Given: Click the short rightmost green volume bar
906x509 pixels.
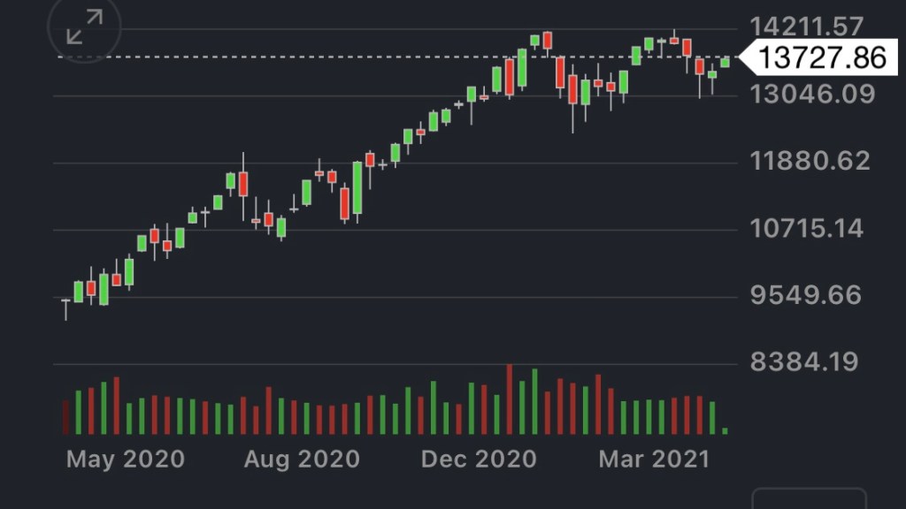Looking at the screenshot, I should point(726,430).
